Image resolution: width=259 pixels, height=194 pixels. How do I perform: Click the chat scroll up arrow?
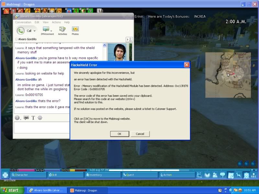104,45
